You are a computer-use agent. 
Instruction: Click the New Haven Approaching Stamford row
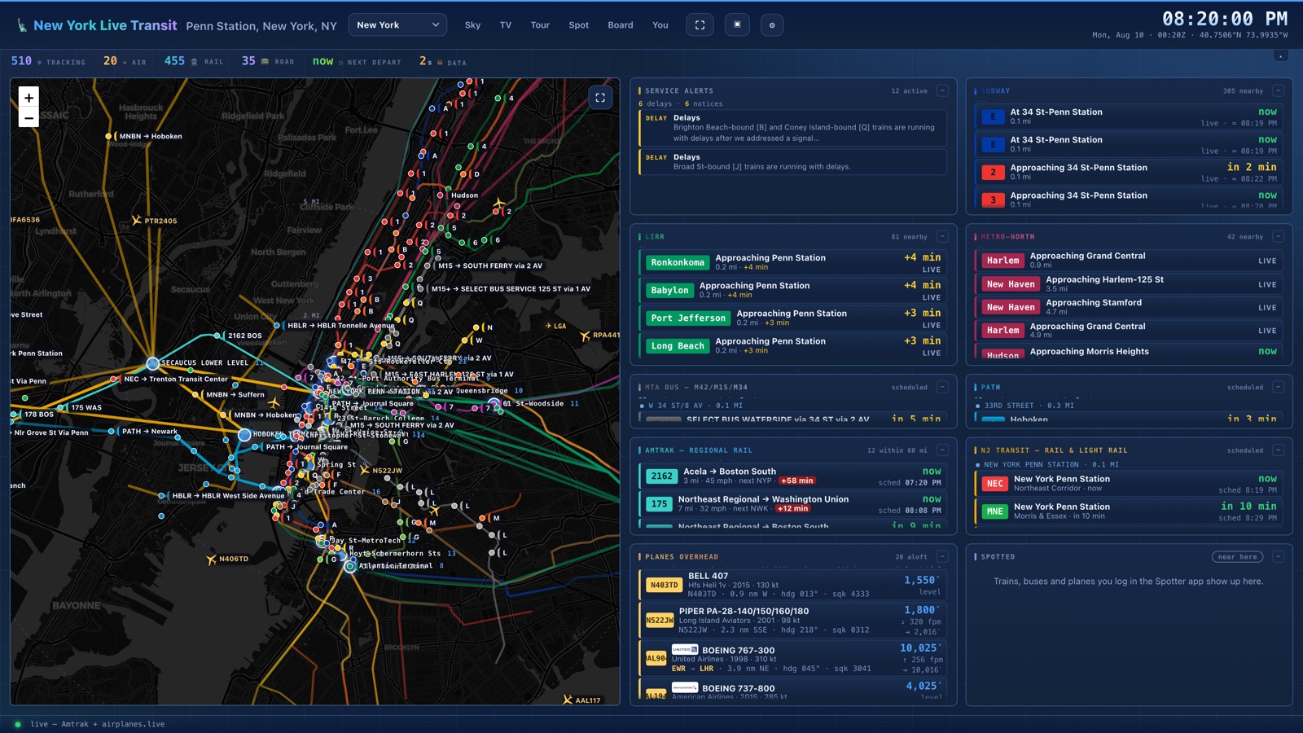pyautogui.click(x=1130, y=307)
